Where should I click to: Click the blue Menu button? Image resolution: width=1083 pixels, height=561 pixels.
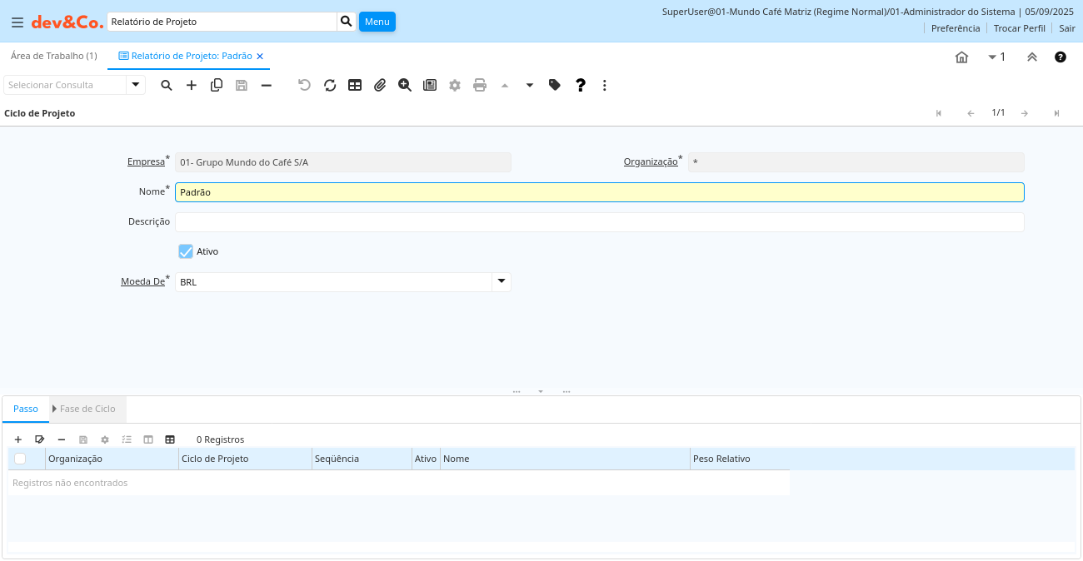[377, 22]
